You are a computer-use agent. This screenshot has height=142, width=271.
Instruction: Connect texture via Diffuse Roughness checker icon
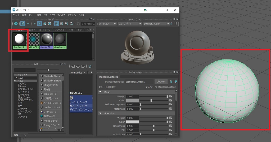(171, 105)
